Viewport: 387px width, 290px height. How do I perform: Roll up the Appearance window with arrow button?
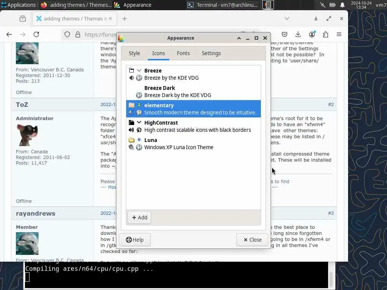[x=239, y=38]
